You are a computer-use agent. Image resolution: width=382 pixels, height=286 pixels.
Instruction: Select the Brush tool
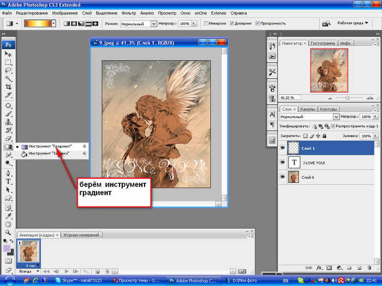click(8, 114)
